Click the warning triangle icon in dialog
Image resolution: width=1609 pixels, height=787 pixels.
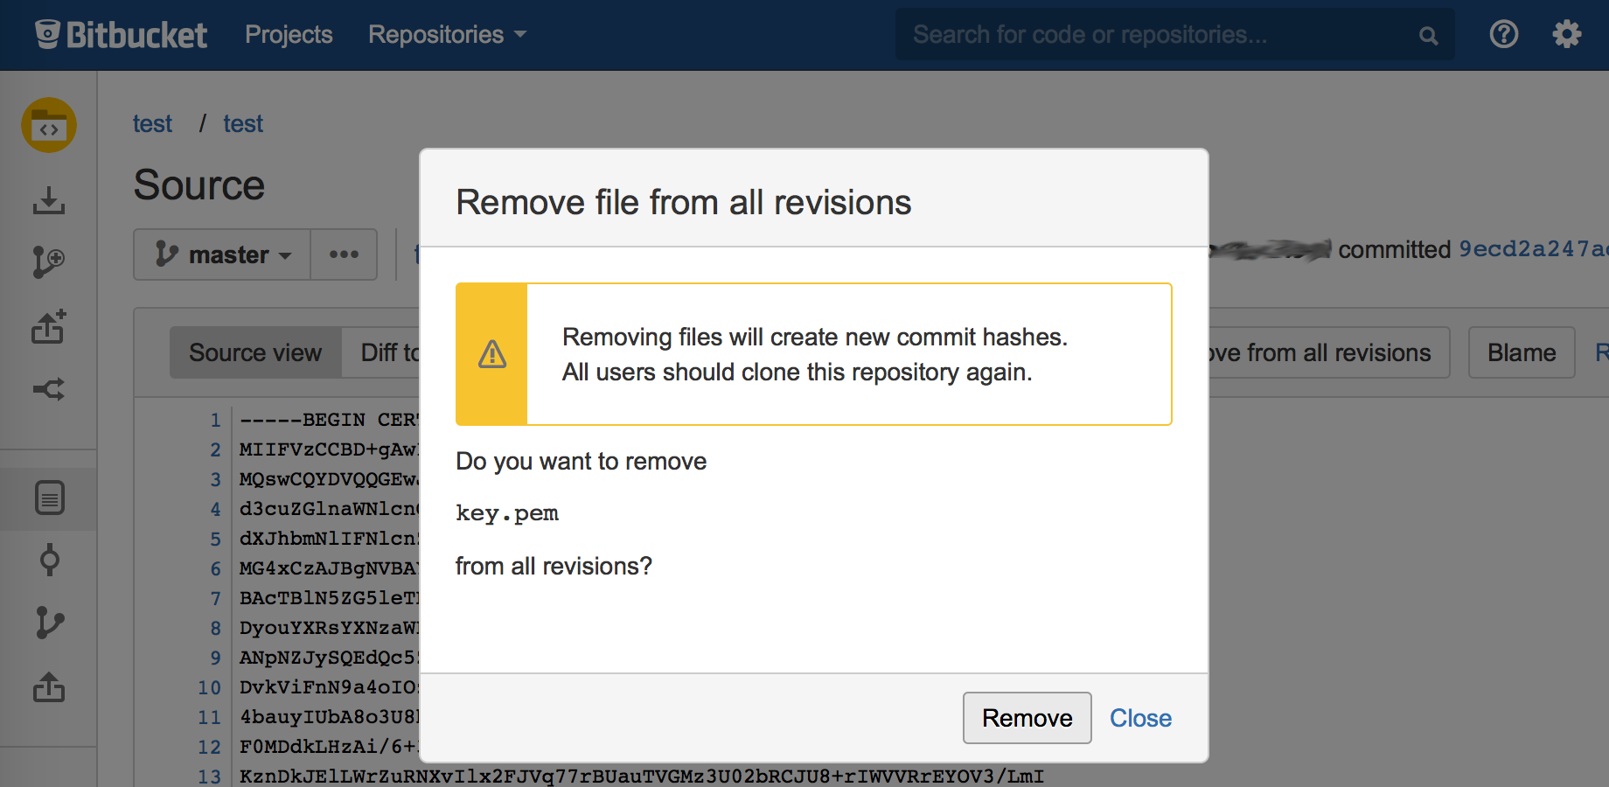tap(492, 354)
